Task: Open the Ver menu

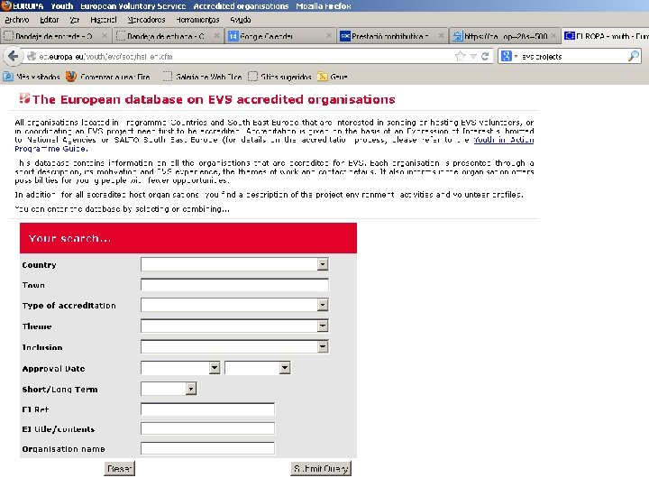Action: [x=75, y=20]
